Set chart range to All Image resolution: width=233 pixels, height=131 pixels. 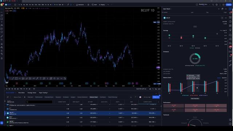[29, 89]
